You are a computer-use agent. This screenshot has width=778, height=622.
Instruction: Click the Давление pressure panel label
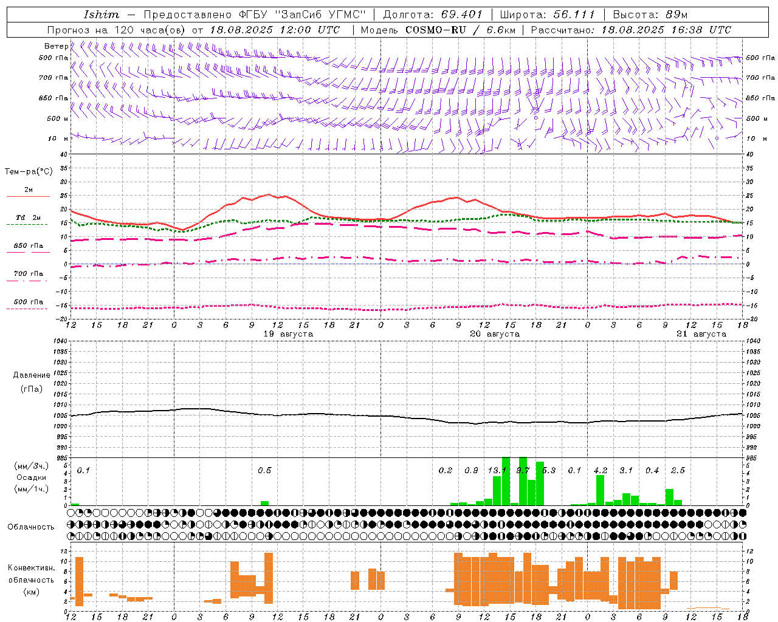(32, 375)
